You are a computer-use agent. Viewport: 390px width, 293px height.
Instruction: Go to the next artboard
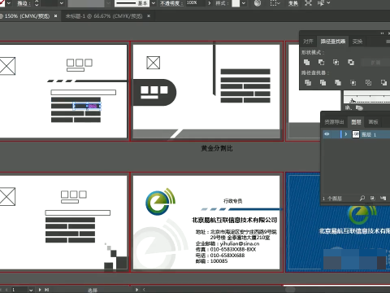pos(40,290)
